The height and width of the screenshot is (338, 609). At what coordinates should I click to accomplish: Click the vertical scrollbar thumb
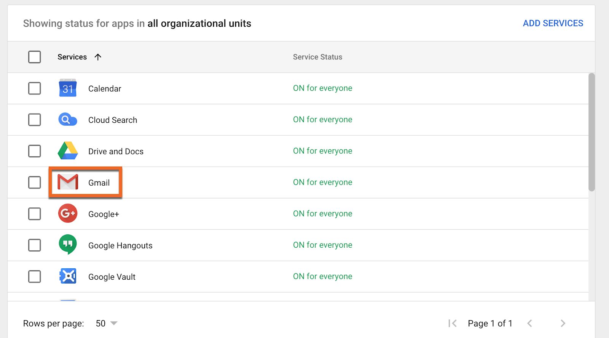(x=591, y=132)
